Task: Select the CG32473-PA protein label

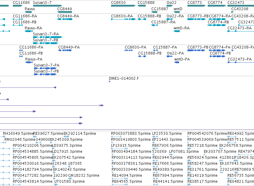Action: [240, 59]
